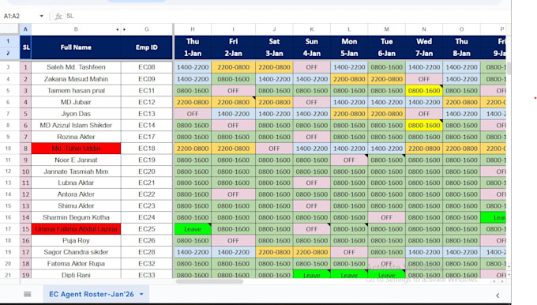
Task: Select column N header
Action: (424, 29)
